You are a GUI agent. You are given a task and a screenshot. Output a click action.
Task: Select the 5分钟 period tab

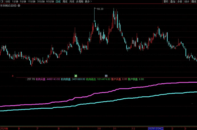click(23, 2)
